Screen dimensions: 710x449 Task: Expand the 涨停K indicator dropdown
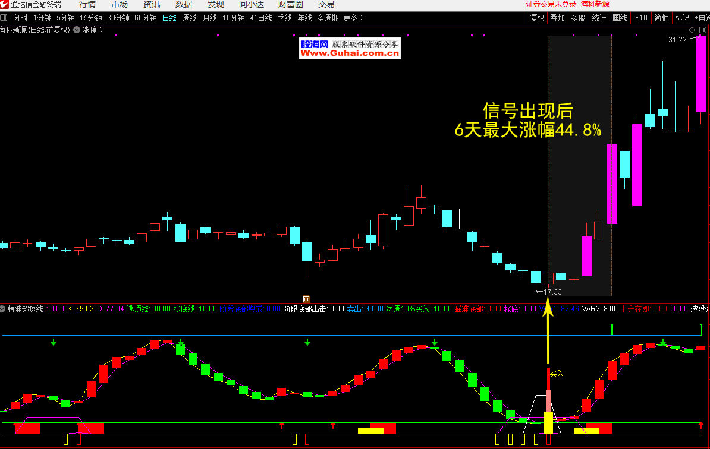click(77, 29)
